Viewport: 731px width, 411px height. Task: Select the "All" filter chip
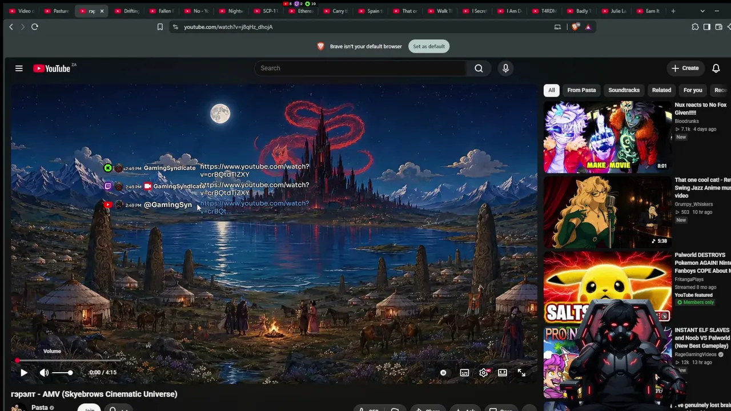[x=551, y=90]
